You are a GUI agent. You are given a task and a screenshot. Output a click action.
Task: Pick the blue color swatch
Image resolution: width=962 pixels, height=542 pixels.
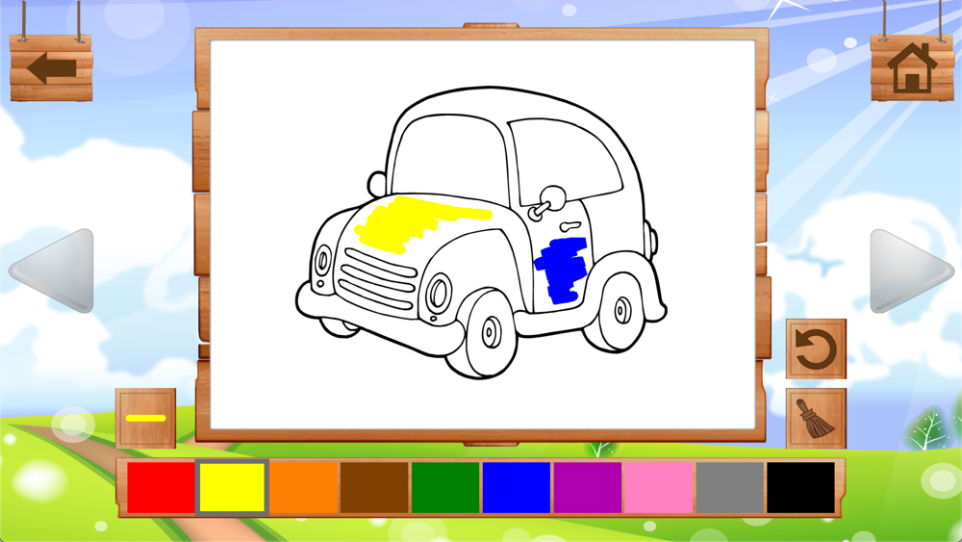point(517,487)
